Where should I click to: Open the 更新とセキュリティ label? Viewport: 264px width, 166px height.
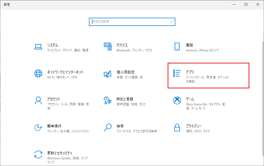click(60, 153)
